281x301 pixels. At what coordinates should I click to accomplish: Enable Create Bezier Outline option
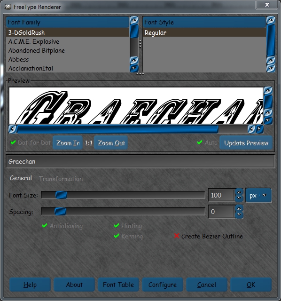coord(208,236)
